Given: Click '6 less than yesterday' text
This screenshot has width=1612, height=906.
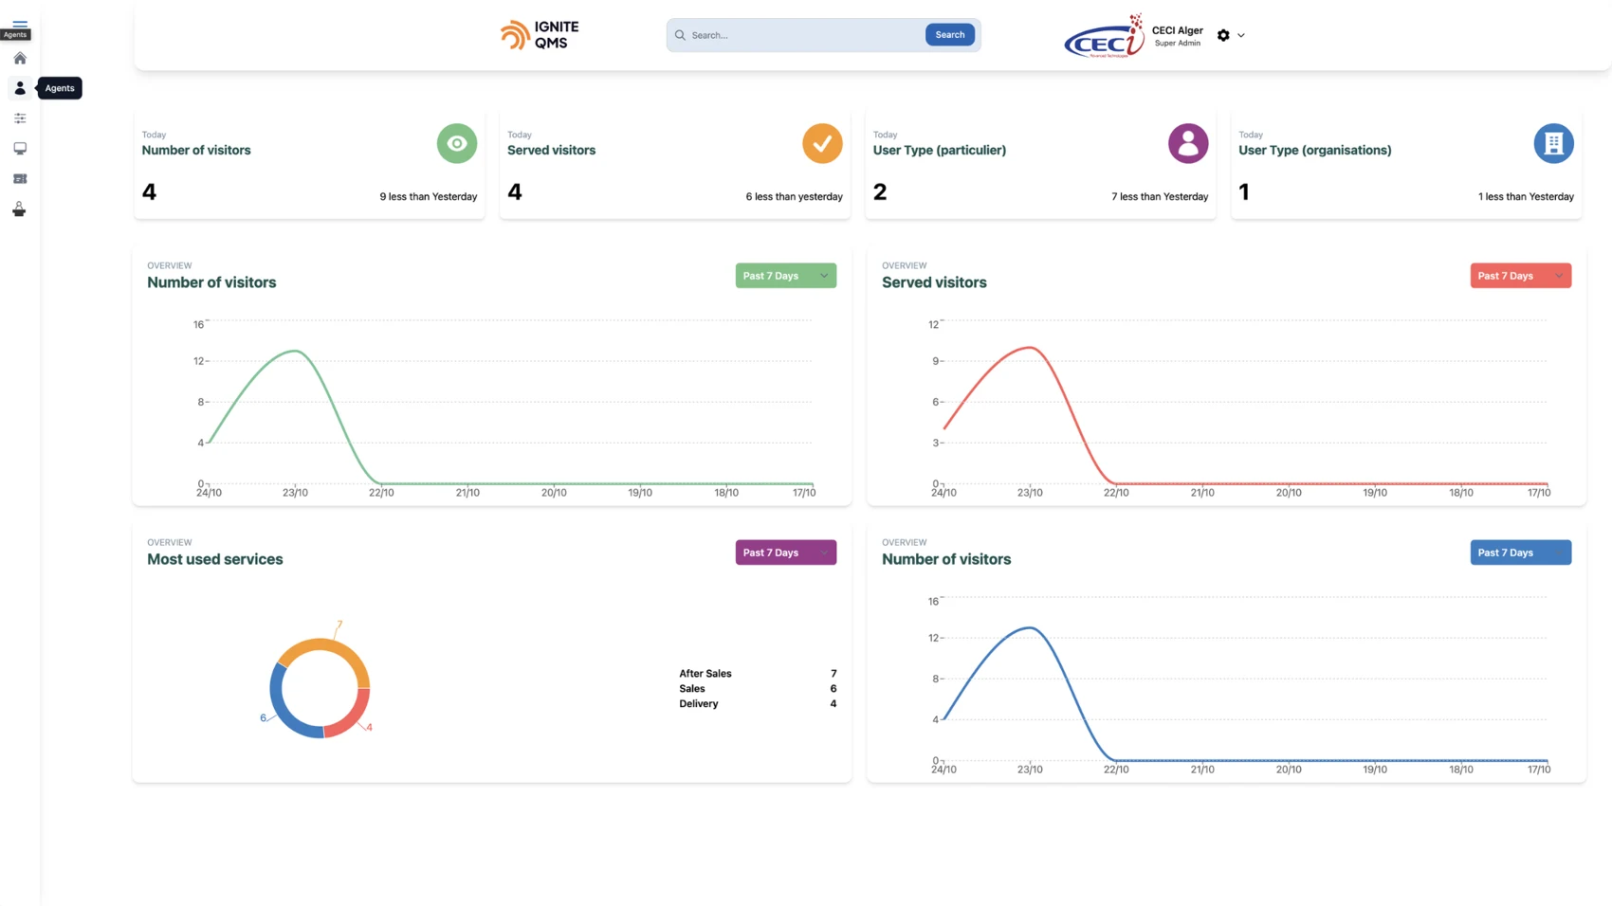Looking at the screenshot, I should click(794, 197).
